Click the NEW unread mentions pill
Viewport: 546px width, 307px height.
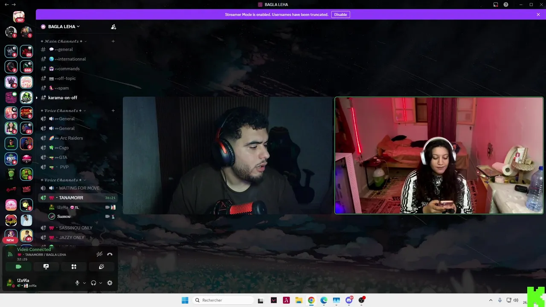[x=10, y=240]
